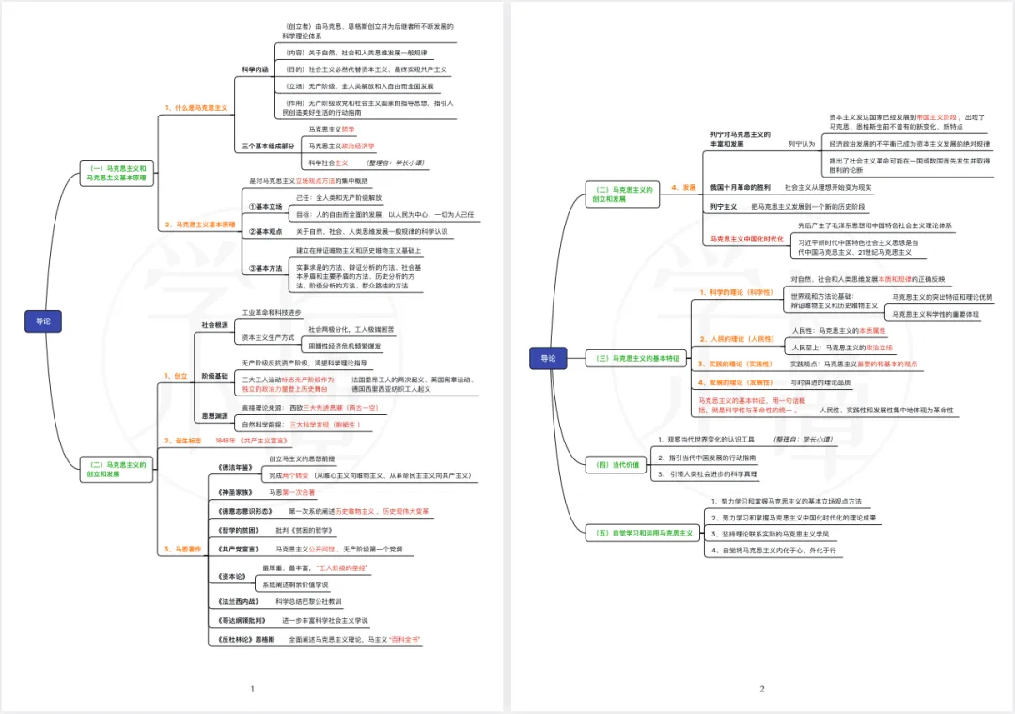This screenshot has height=714, width=1015.
Task: Click the '工业革命和科技进步' leaf
Action: coord(272,313)
